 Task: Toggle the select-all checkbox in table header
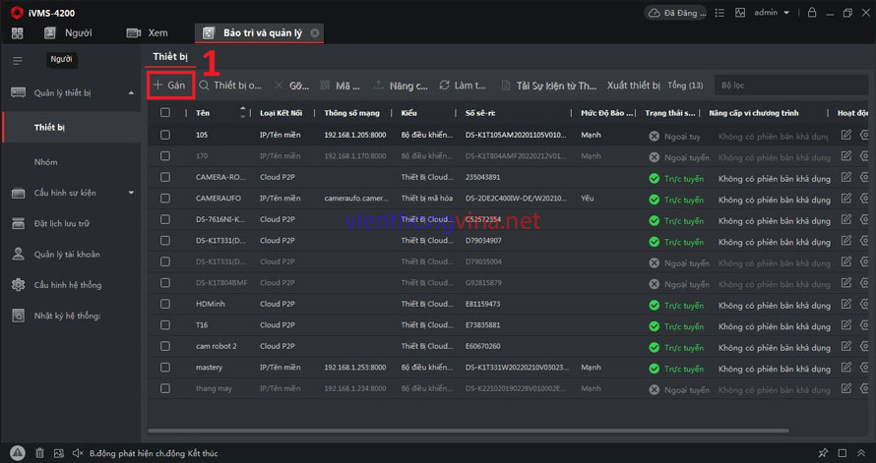[165, 113]
